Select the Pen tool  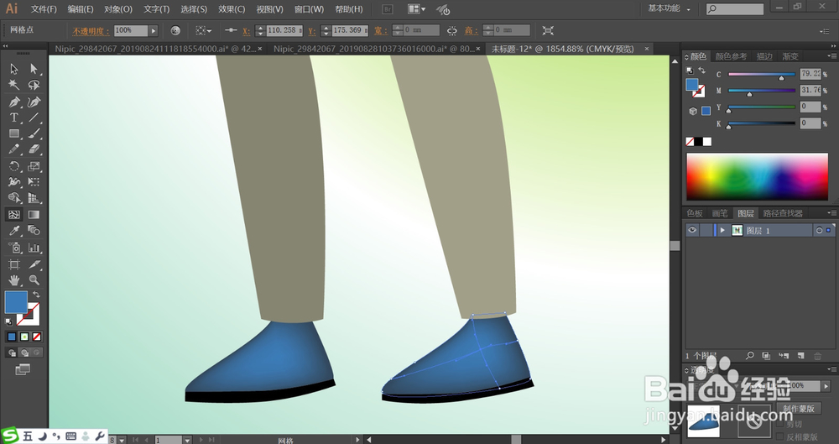[14, 102]
